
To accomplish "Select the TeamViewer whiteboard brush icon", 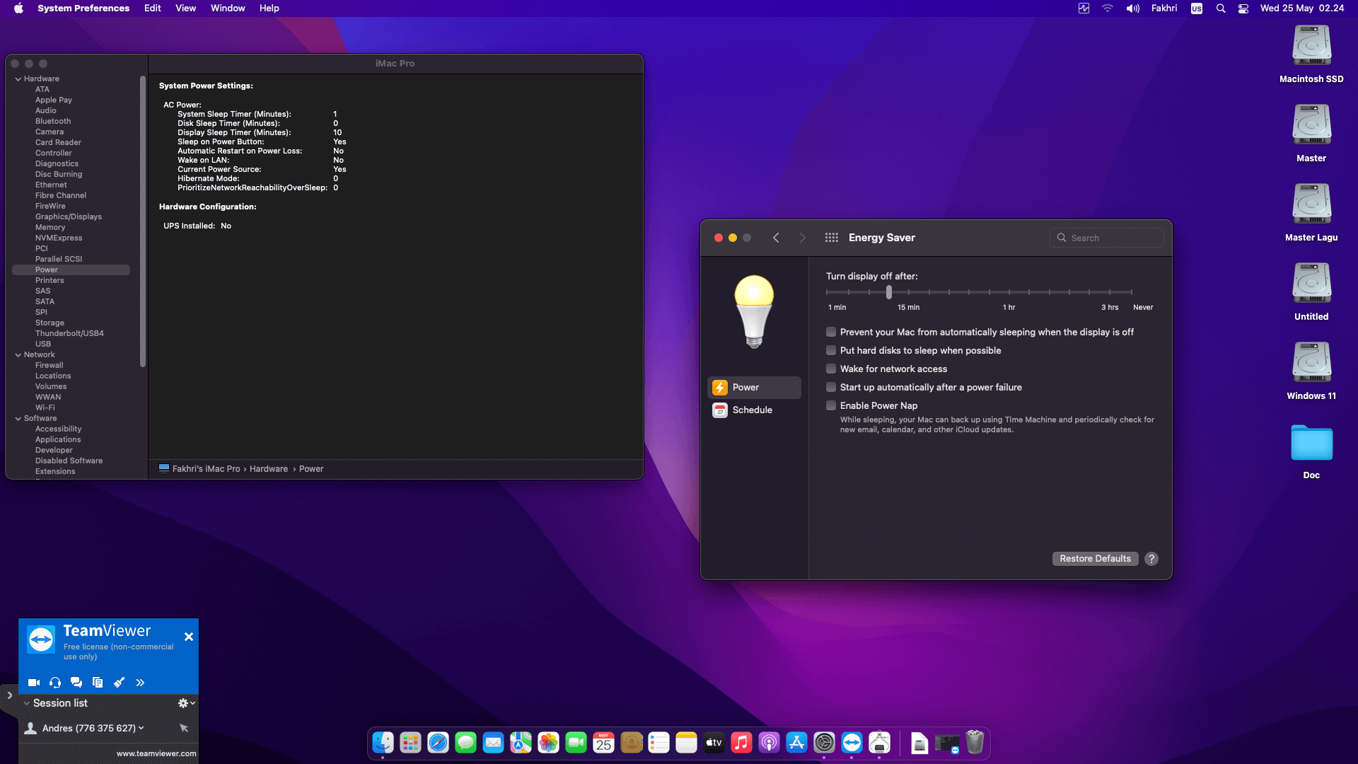I will [119, 683].
